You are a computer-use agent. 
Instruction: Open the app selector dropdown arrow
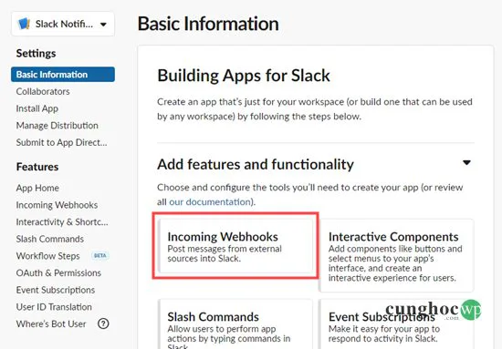pyautogui.click(x=103, y=25)
